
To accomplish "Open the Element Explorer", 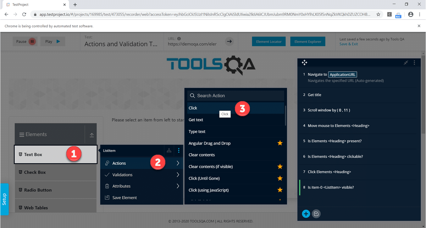I will [x=307, y=41].
